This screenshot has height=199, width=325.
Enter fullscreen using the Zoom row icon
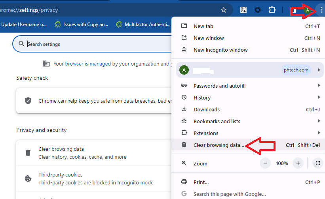318,163
